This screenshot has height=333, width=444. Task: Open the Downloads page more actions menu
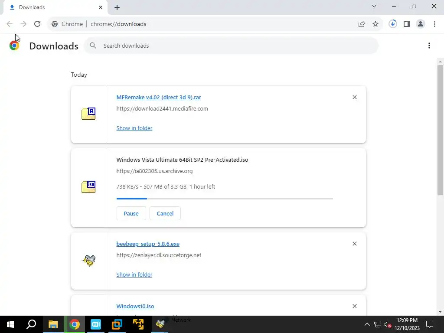[429, 46]
